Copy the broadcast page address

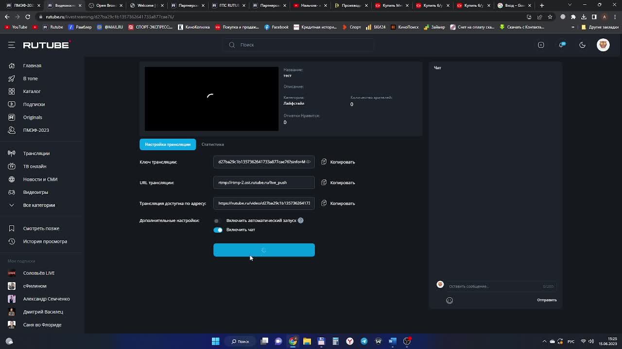(x=338, y=204)
